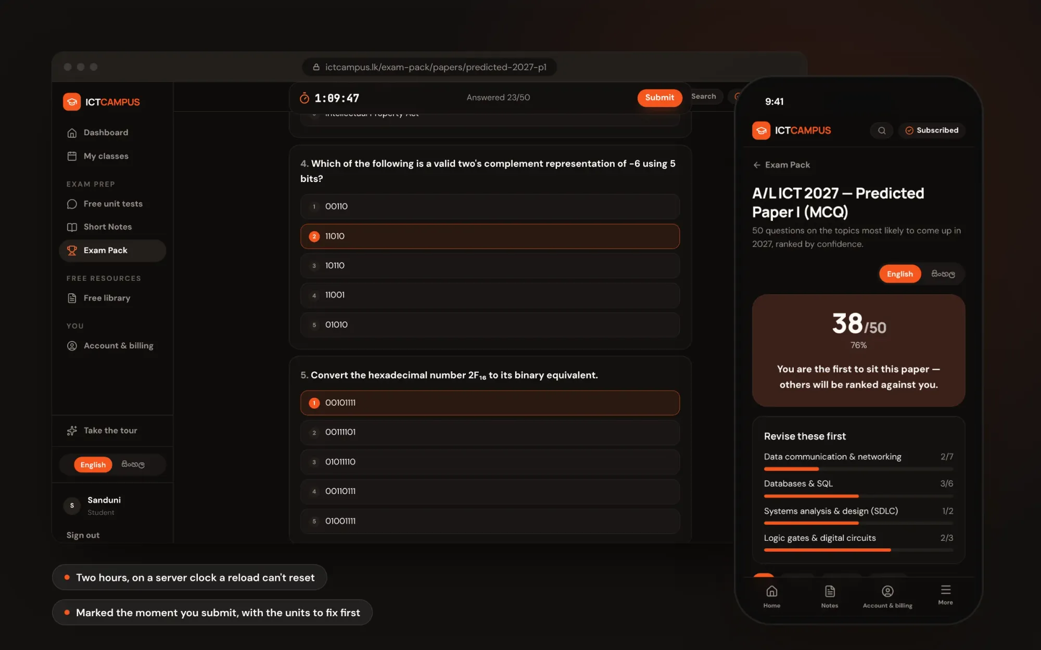Viewport: 1041px width, 650px height.
Task: Switch sidebar language to Sinhala
Action: (x=133, y=464)
